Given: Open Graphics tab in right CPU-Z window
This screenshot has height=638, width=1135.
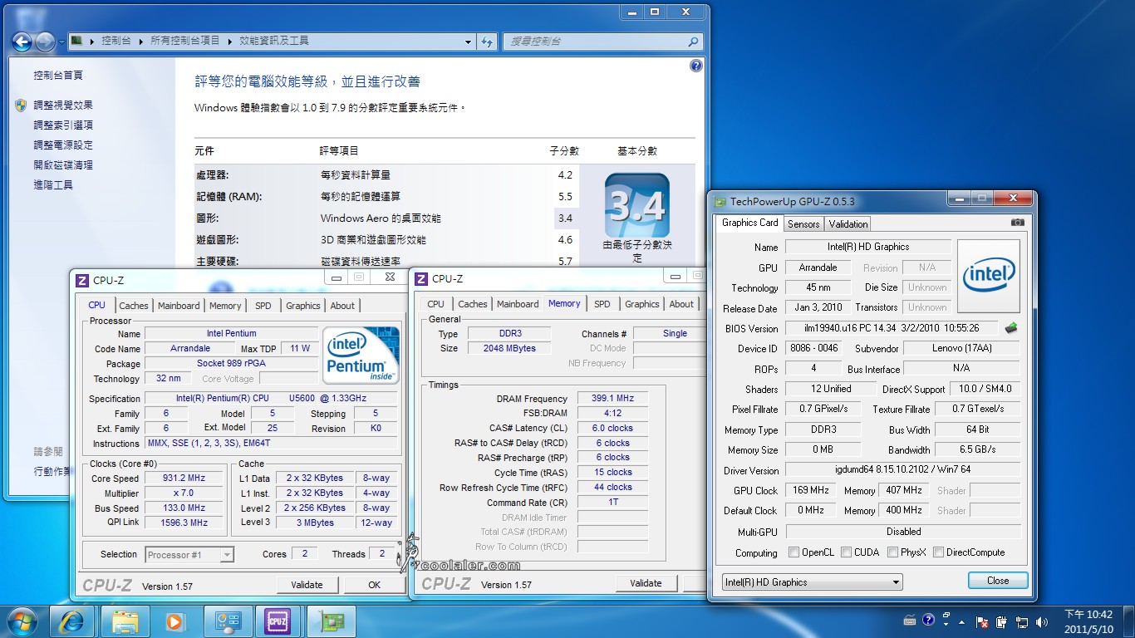Looking at the screenshot, I should coord(642,304).
